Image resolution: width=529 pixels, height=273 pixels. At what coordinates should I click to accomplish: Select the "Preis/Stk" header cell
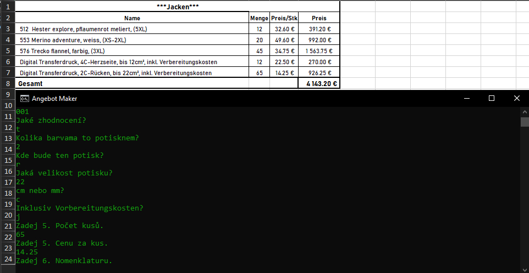(x=284, y=18)
